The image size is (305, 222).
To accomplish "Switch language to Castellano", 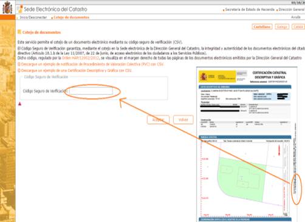I will point(262,27).
